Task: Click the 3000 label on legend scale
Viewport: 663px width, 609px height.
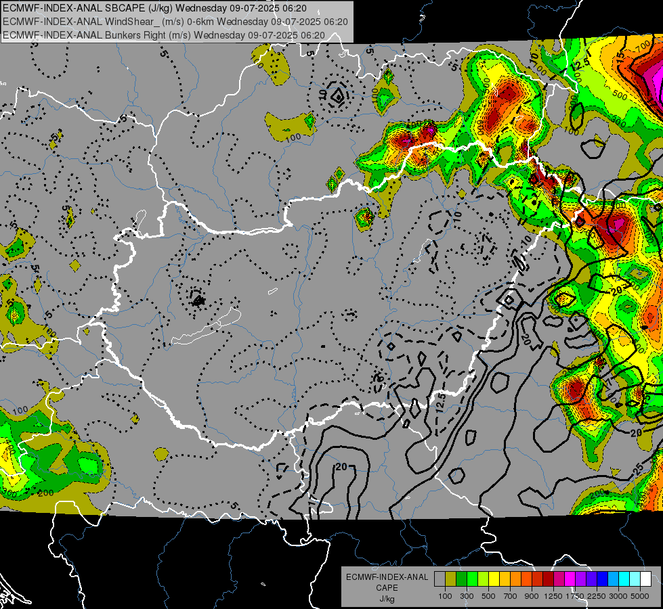Action: point(618,596)
